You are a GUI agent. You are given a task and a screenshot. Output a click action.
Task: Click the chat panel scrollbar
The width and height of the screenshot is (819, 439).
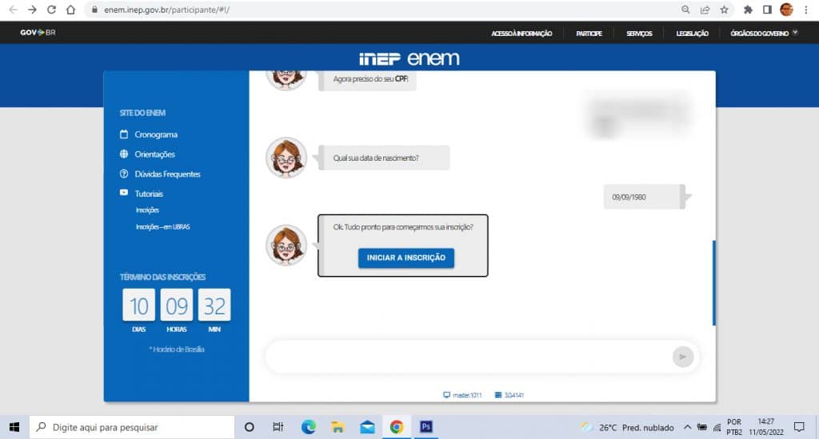pos(713,283)
